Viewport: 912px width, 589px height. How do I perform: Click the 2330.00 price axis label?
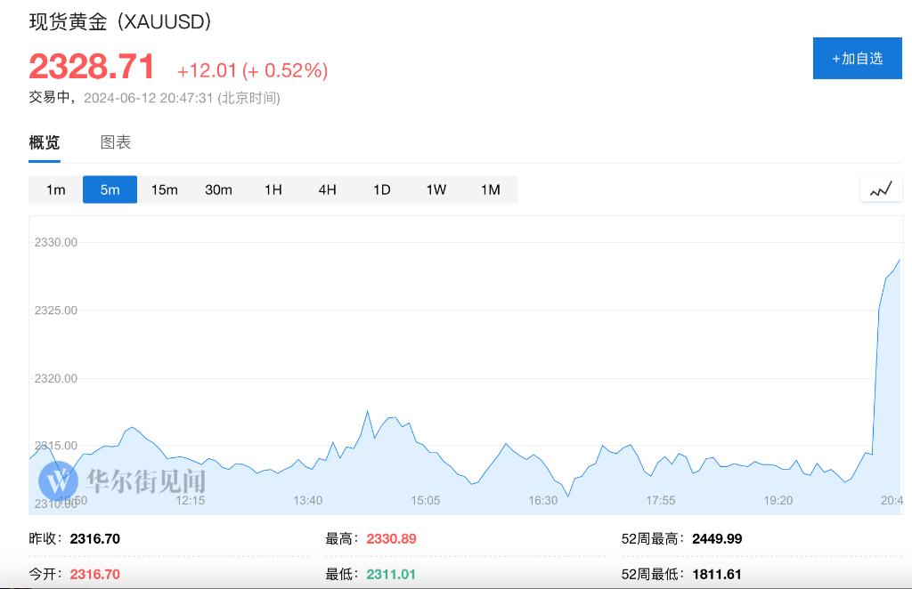coord(56,242)
